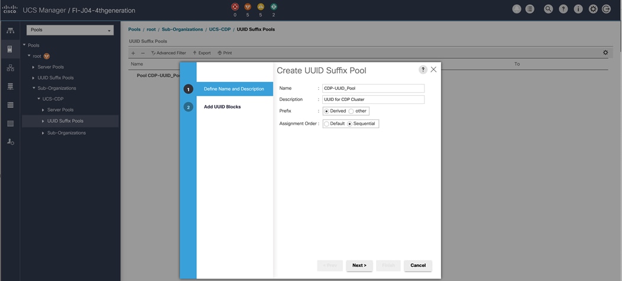Open Advanced Filter in the toolbar
The width and height of the screenshot is (622, 281).
[169, 53]
